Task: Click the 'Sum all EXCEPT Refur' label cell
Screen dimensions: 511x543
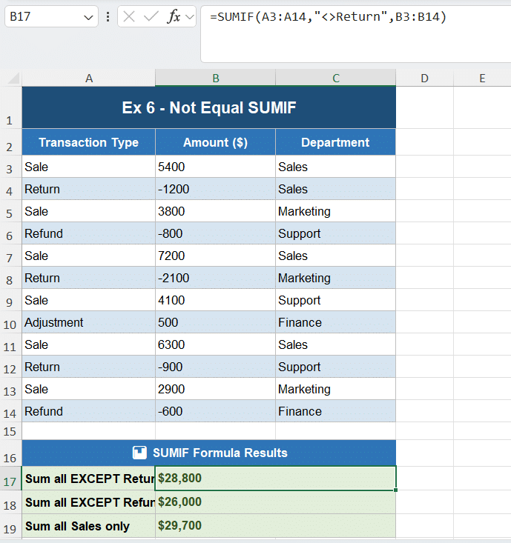Action: click(89, 502)
